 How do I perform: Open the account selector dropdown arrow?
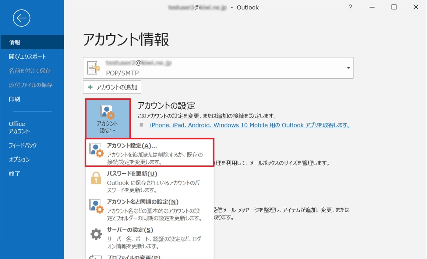pos(348,68)
